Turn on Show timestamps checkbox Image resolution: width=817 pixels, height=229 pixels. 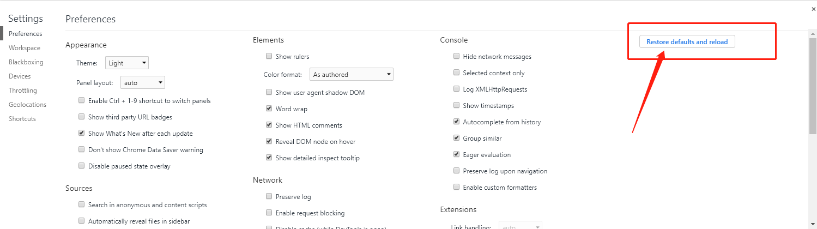[457, 105]
